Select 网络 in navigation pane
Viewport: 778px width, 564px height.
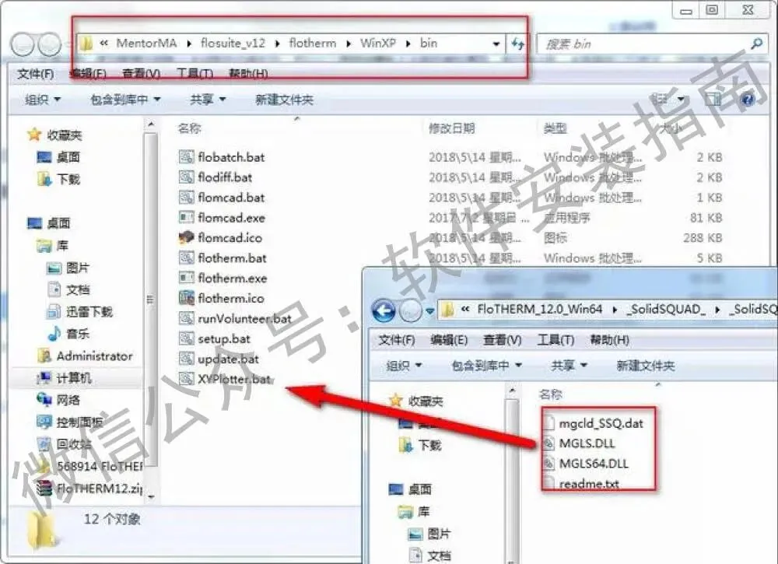(x=68, y=400)
